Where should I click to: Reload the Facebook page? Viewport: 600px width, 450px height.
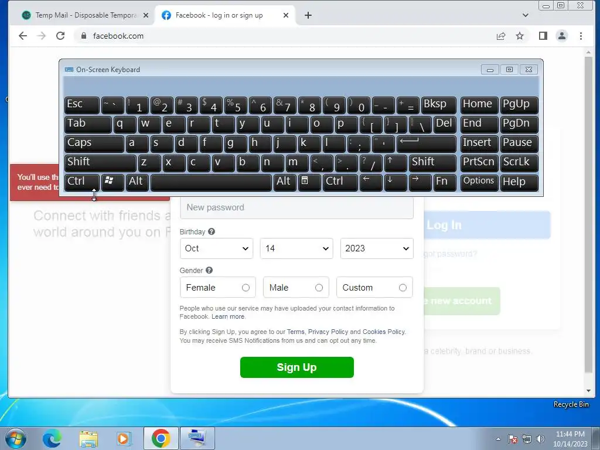pyautogui.click(x=60, y=36)
